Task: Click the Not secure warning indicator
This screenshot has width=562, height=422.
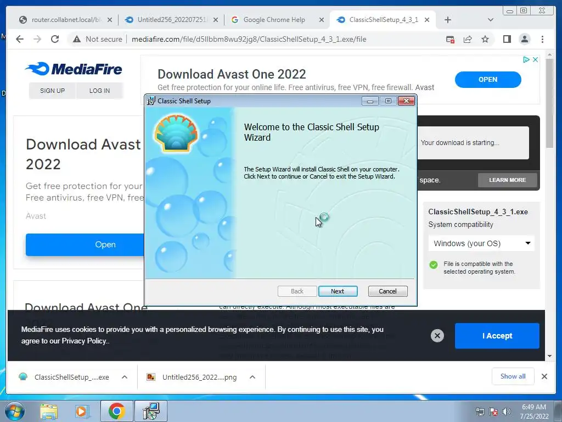Action: 98,39
